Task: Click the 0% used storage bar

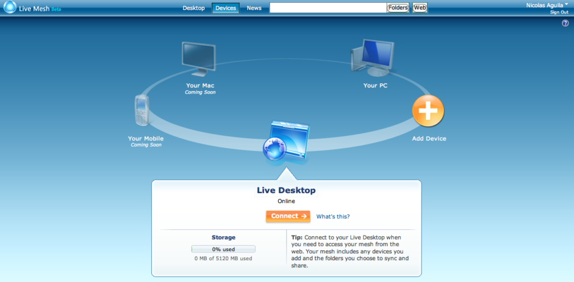Action: coord(223,250)
